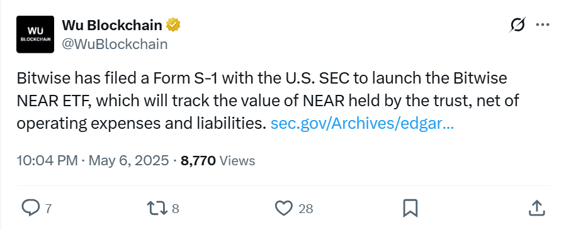Click the May 6, 2025 date
The height and width of the screenshot is (230, 566).
tap(128, 160)
